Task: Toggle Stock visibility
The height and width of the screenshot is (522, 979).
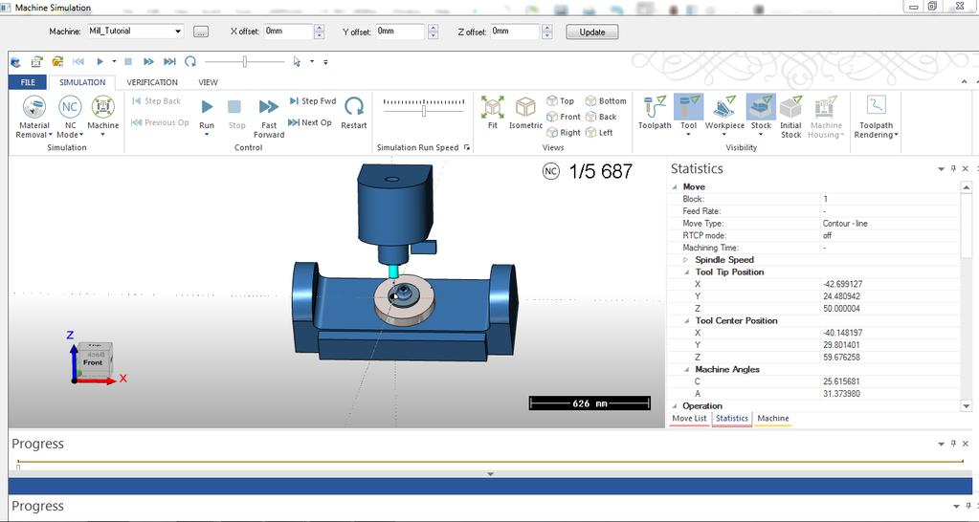Action: click(761, 107)
